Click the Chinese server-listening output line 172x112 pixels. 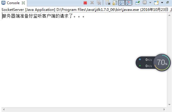point(43,16)
